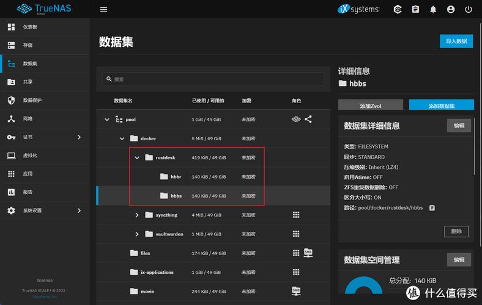482x305 pixels.
Task: Click the 系统设置 gear icon
Action: [11, 210]
